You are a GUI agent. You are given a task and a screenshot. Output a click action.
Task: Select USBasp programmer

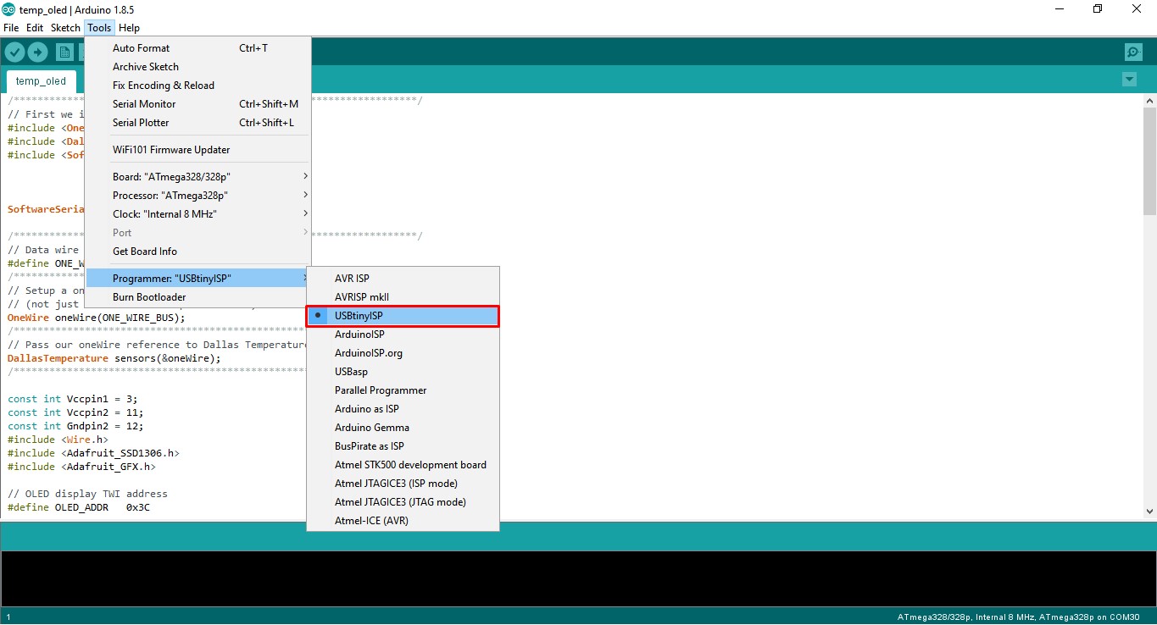point(403,372)
